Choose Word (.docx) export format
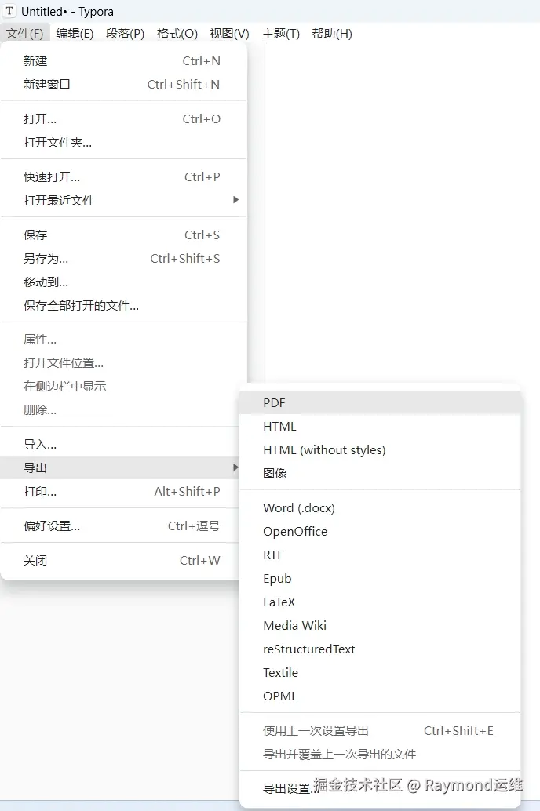The width and height of the screenshot is (540, 811). coord(299,508)
